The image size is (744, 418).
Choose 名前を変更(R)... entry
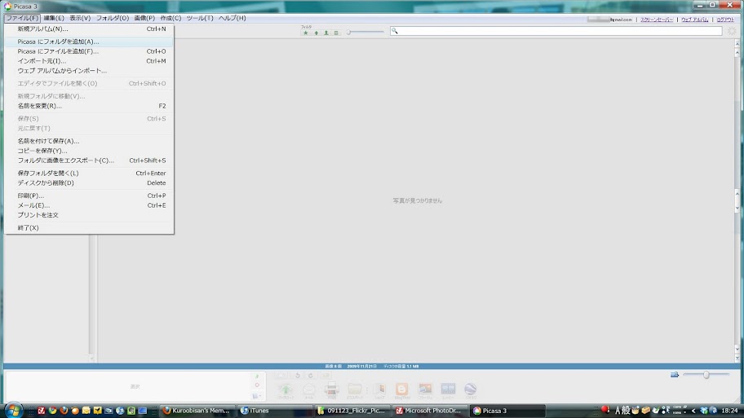(89, 106)
